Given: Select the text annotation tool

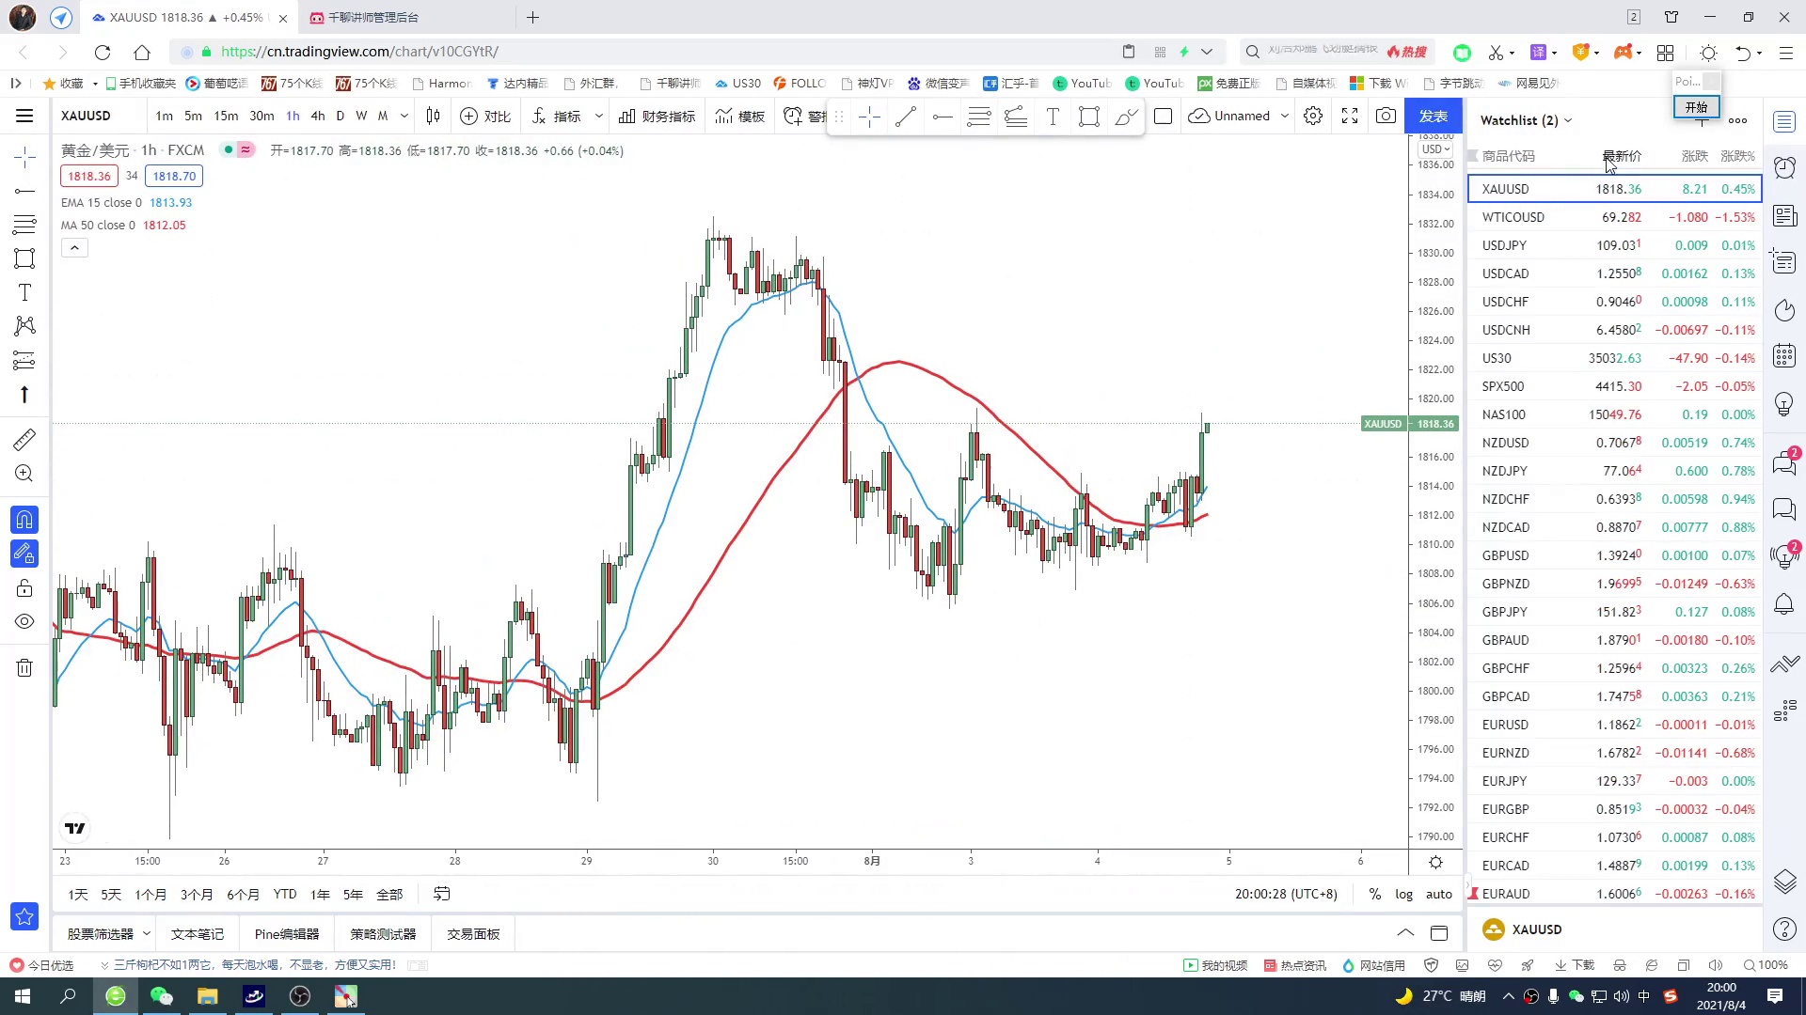Looking at the screenshot, I should click(x=24, y=292).
